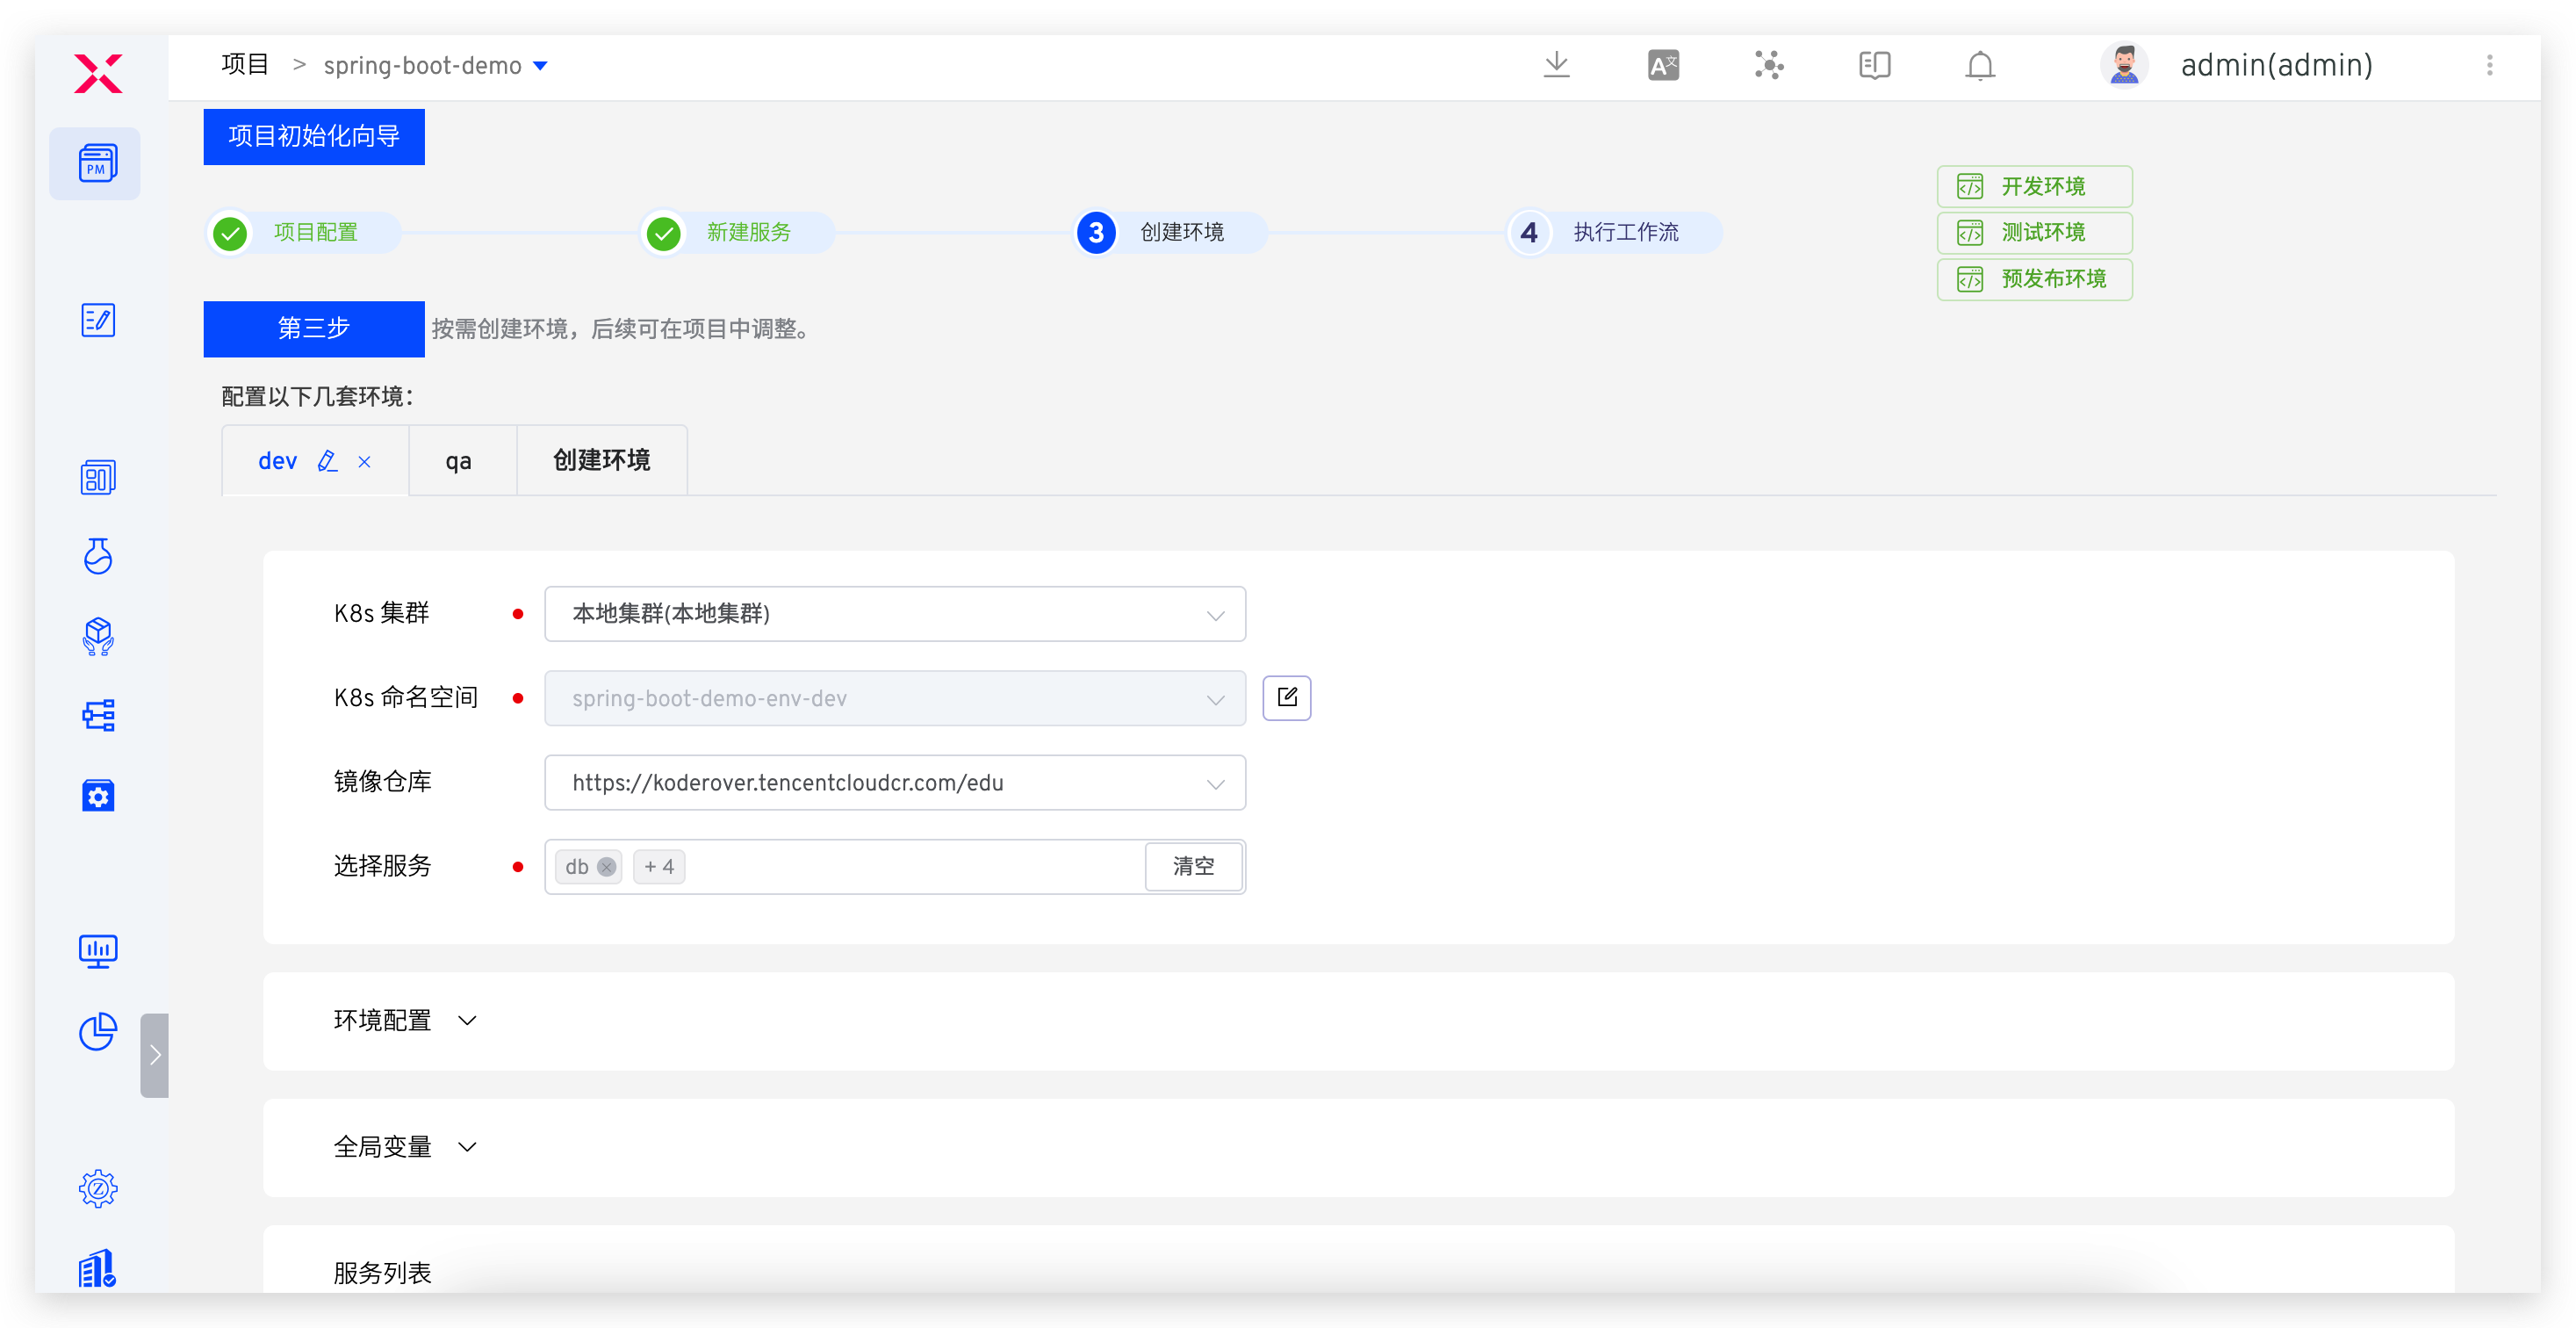Open the 镜像仓库 registry dropdown
The width and height of the screenshot is (2576, 1328).
pos(894,783)
